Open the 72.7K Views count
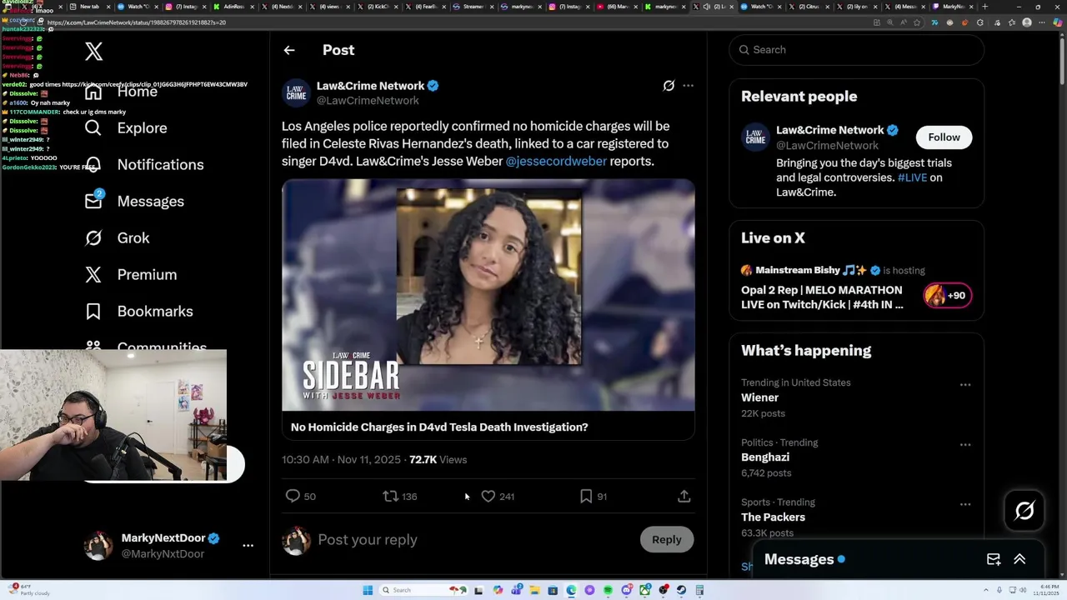Image resolution: width=1067 pixels, height=600 pixels. [x=438, y=460]
